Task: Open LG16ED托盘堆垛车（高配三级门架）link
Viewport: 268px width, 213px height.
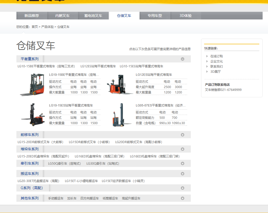Action: tap(100, 156)
